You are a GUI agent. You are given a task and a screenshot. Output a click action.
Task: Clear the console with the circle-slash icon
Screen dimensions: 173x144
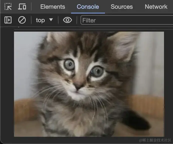tap(22, 20)
